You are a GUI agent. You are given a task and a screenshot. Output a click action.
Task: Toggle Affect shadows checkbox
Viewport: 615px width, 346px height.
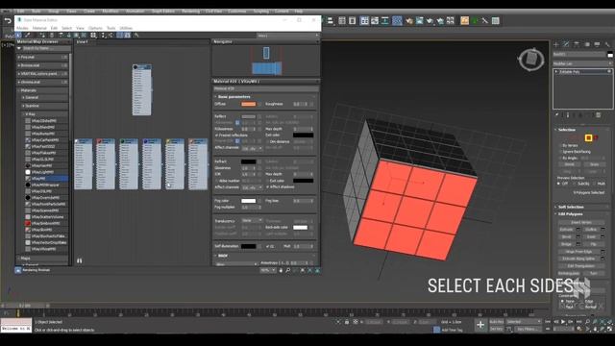267,186
